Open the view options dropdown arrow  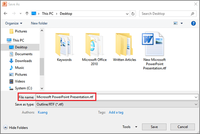(x=182, y=23)
